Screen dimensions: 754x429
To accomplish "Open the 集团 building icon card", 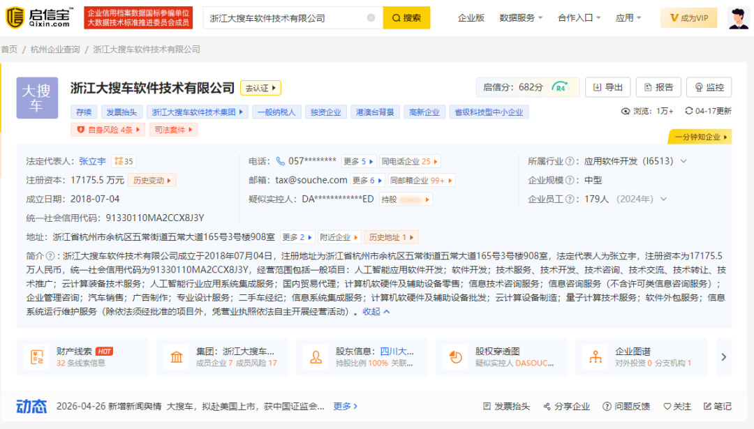I will tap(177, 357).
